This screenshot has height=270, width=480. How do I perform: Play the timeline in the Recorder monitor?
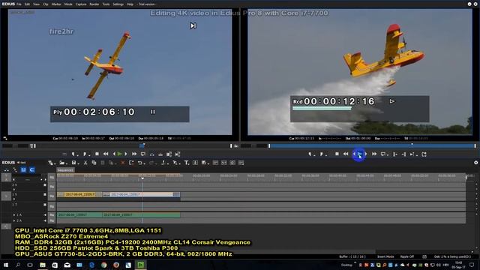[360, 154]
